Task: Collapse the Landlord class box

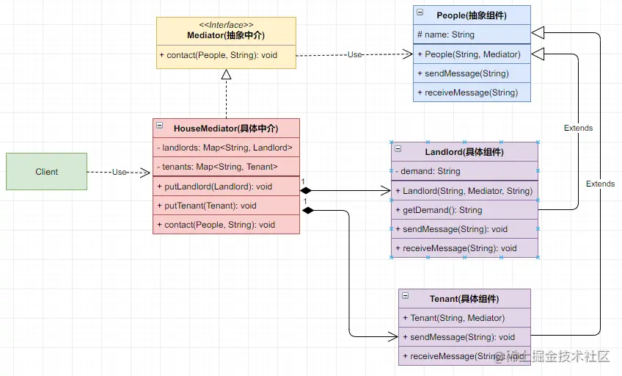Action: coord(398,148)
